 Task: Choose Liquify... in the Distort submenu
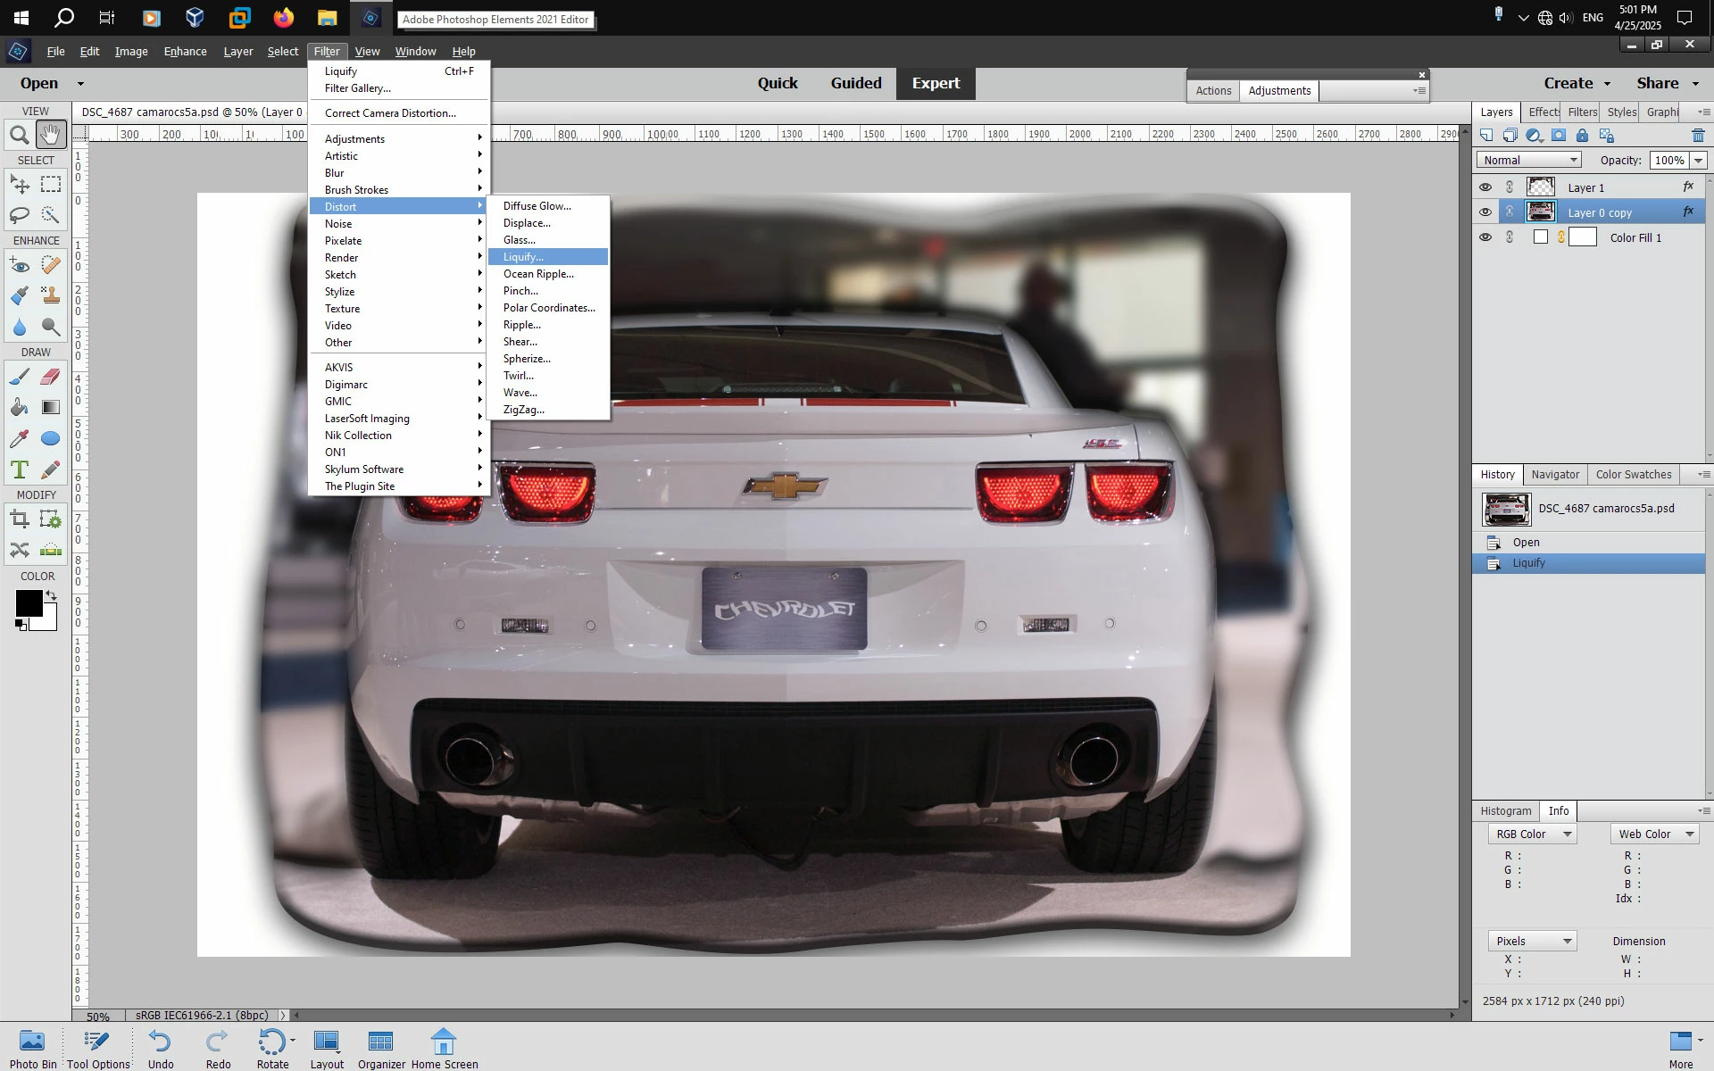point(523,257)
